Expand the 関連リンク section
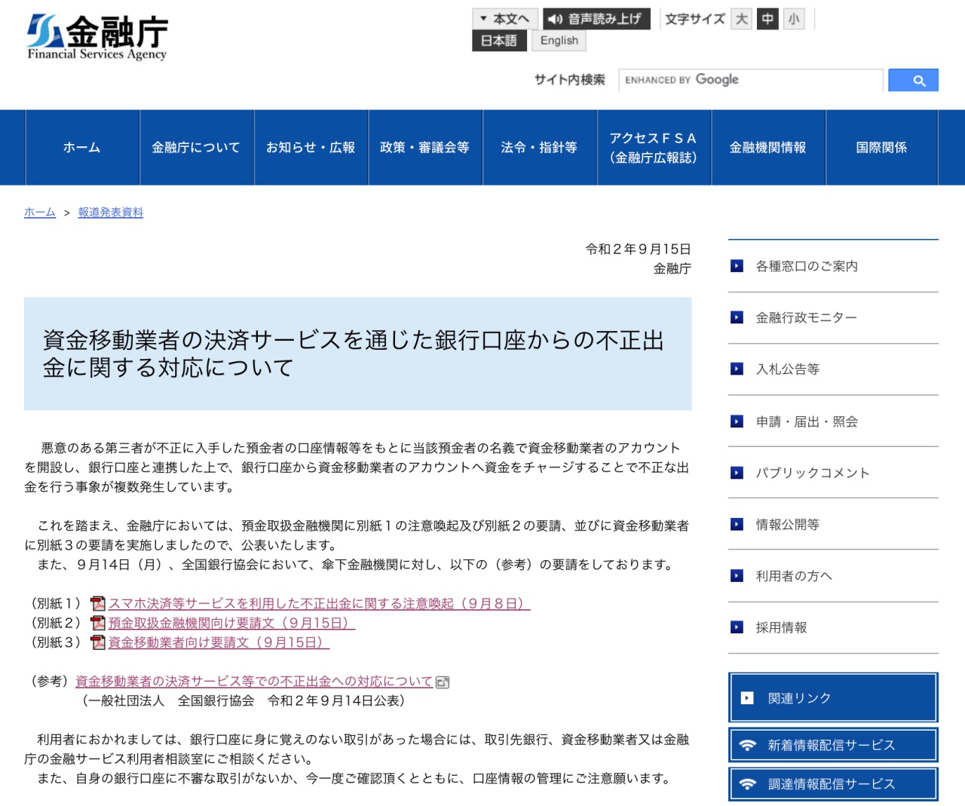Image resolution: width=965 pixels, height=806 pixels. [x=833, y=698]
